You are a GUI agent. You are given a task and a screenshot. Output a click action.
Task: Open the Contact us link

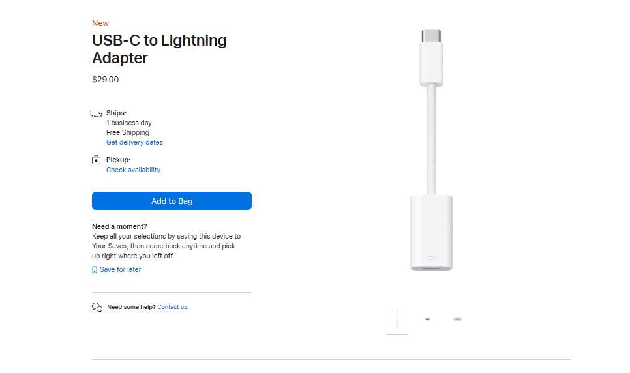coord(172,307)
